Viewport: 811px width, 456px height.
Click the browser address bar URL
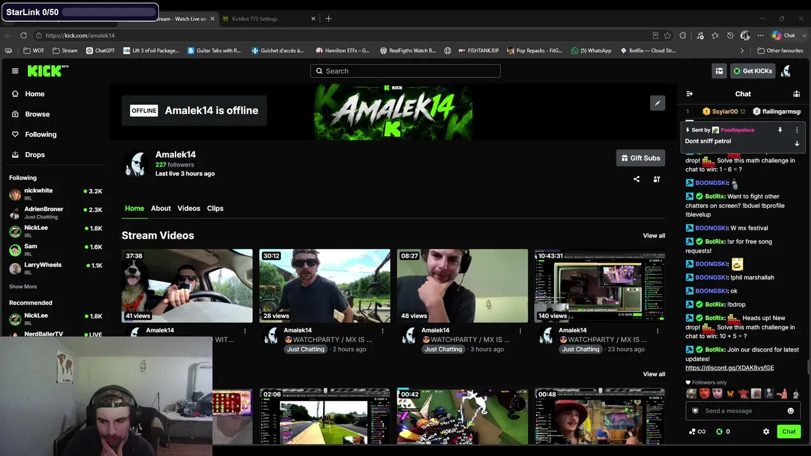(80, 35)
